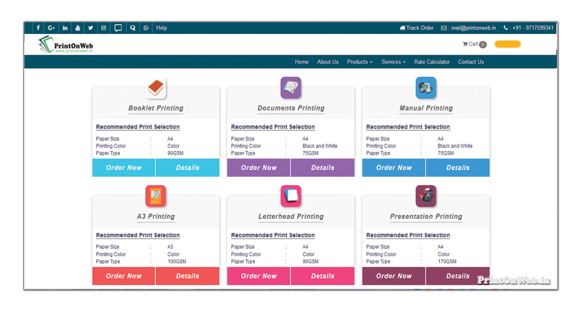Open the About Us menu item
This screenshot has height=312, width=582.
[328, 62]
